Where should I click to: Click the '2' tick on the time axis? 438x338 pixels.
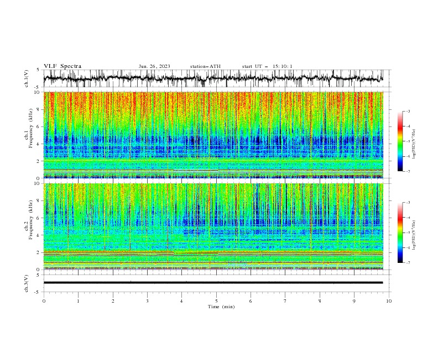coord(113,301)
